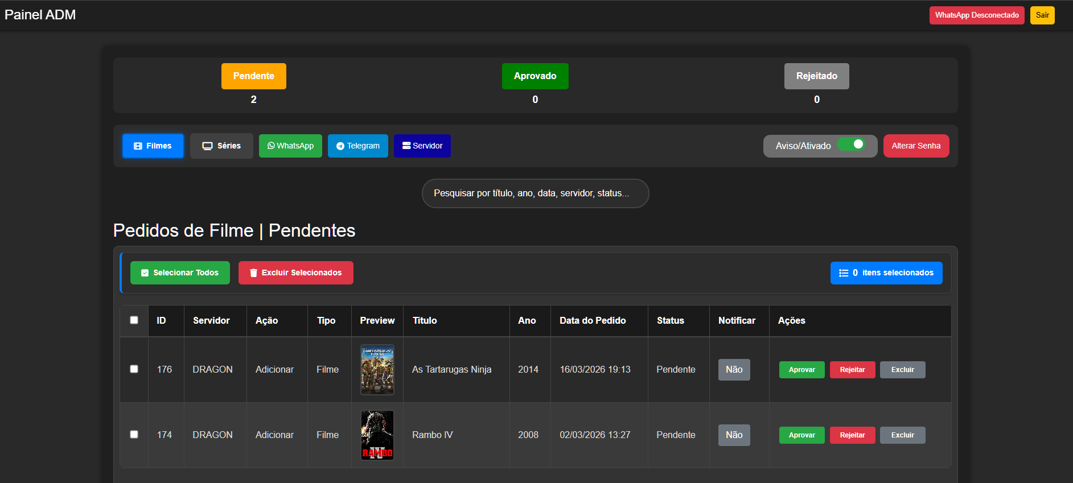Open the Filmes tab with film icon
Image resolution: width=1073 pixels, height=483 pixels.
153,146
